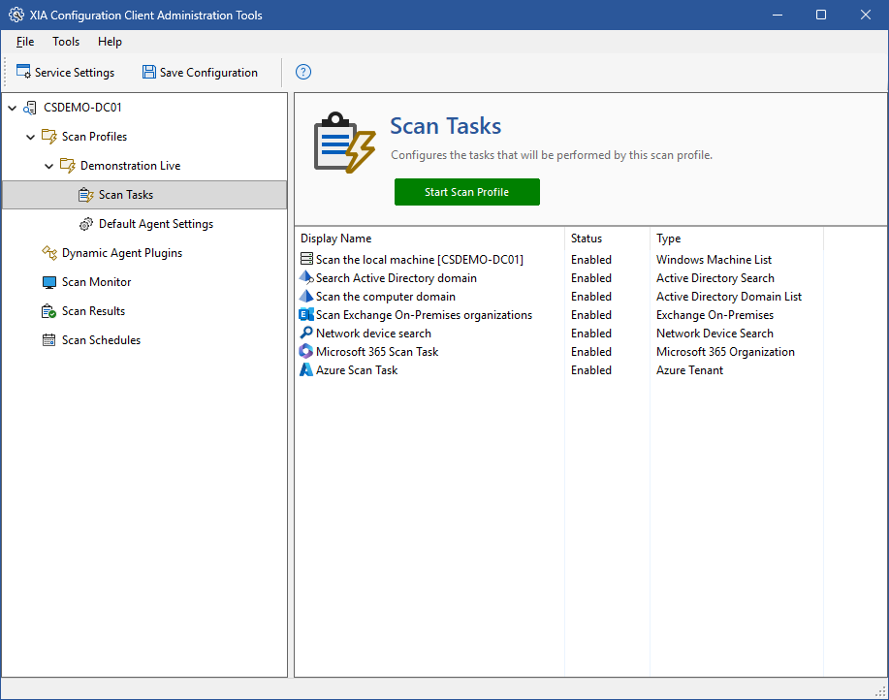The image size is (889, 700).
Task: Collapse the Demonstration Live node
Action: pos(48,166)
